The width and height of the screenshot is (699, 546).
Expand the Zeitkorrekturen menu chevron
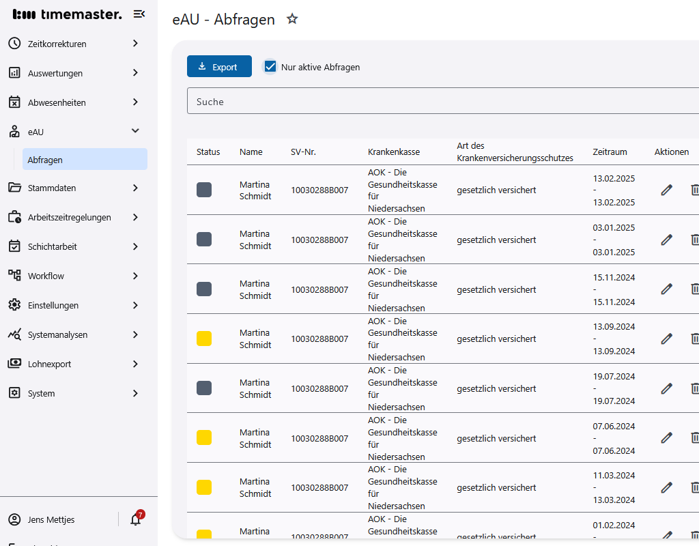click(x=135, y=44)
